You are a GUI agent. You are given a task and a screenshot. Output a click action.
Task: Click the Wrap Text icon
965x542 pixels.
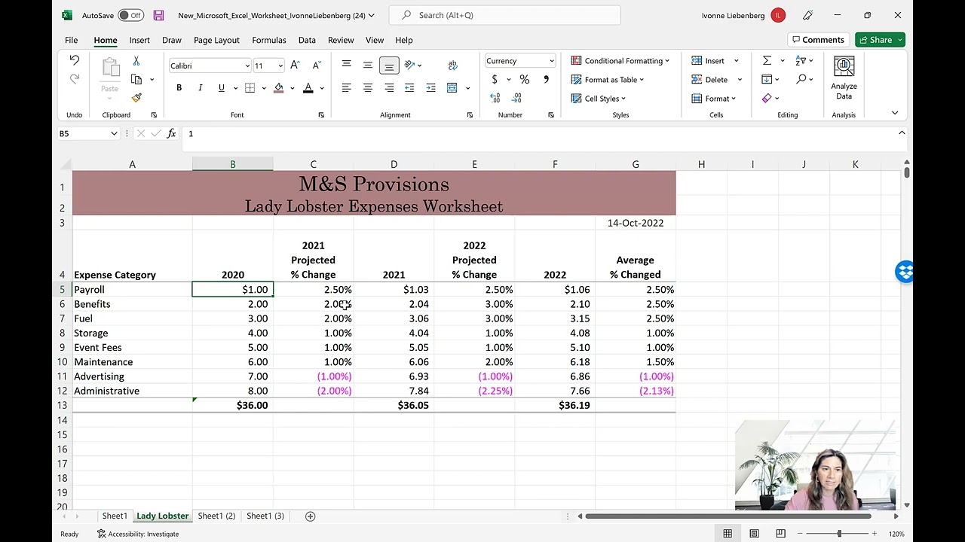(452, 65)
